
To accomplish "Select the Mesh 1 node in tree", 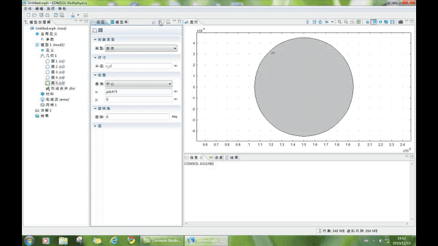I will point(49,105).
